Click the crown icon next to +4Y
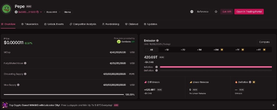Image resolution: width=277 pixels, height=110 pixels. 264,50
